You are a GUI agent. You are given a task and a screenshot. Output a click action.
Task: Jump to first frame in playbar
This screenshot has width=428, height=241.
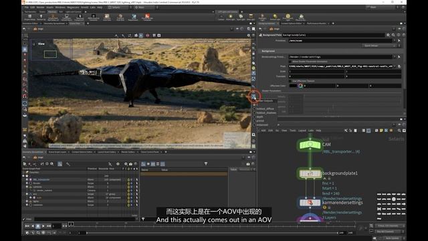(27, 226)
